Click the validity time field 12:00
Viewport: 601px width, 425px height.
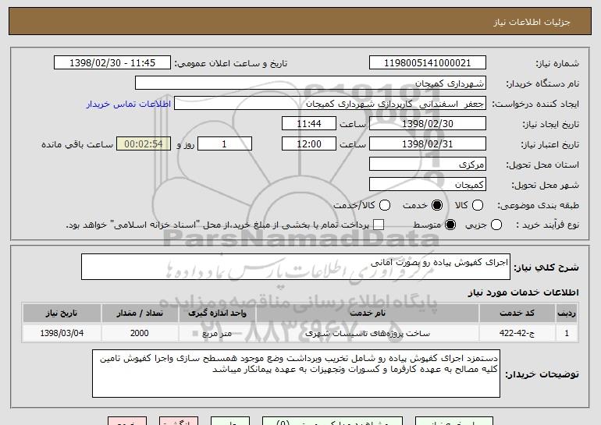click(x=309, y=144)
